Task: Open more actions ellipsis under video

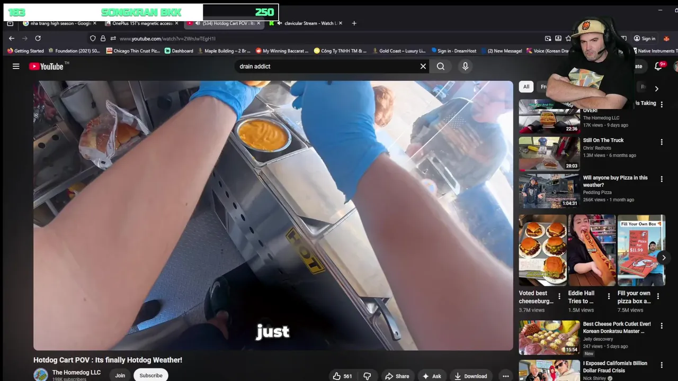Action: pos(506,376)
